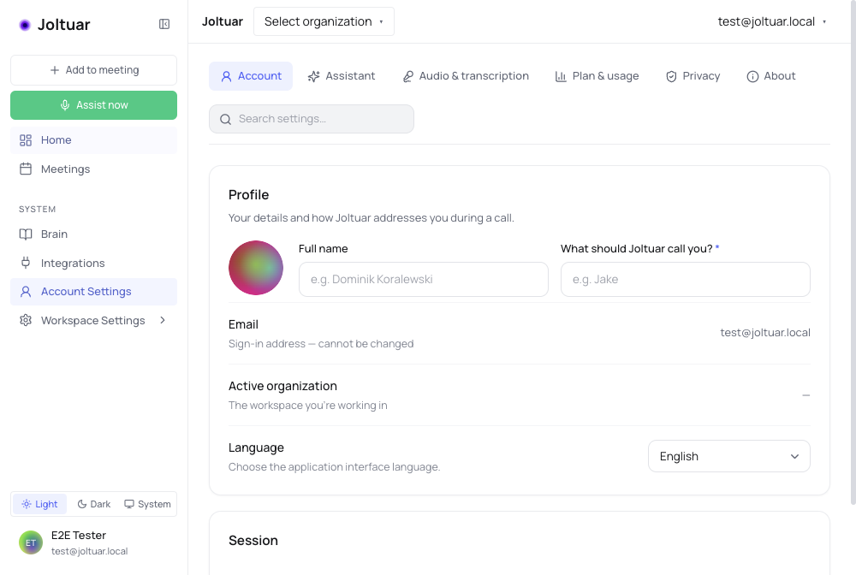Click the magnifier icon in the search settings box
856x575 pixels.
click(225, 119)
